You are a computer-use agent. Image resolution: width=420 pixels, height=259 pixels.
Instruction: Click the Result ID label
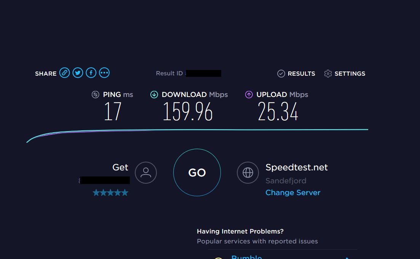click(x=169, y=73)
